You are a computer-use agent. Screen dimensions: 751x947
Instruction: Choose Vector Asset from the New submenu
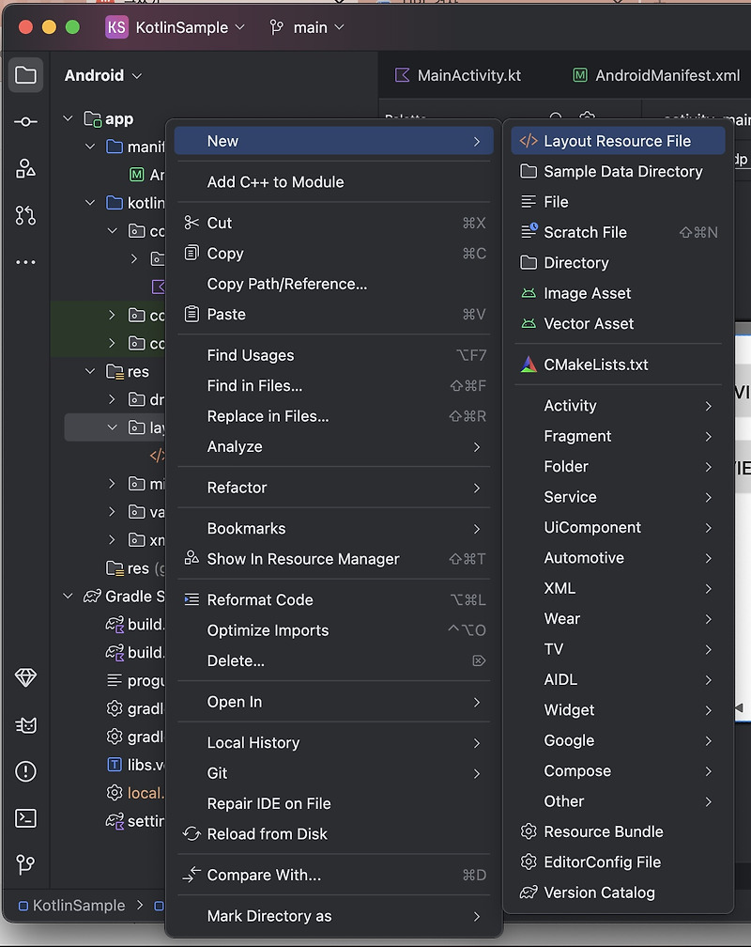(589, 324)
